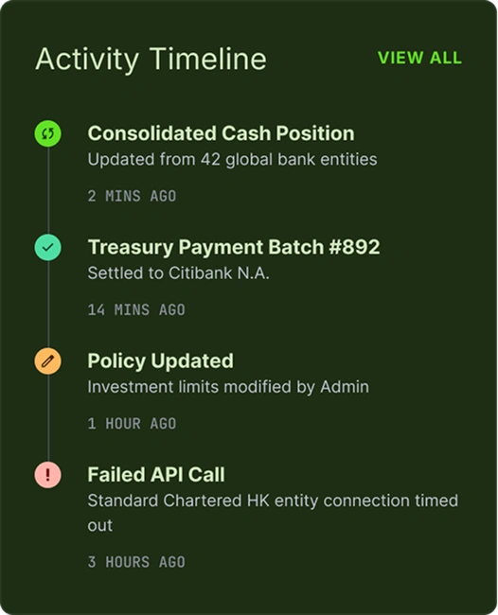
Task: Click the green sync icon for Consolidated Cash Position
Action: tap(48, 133)
